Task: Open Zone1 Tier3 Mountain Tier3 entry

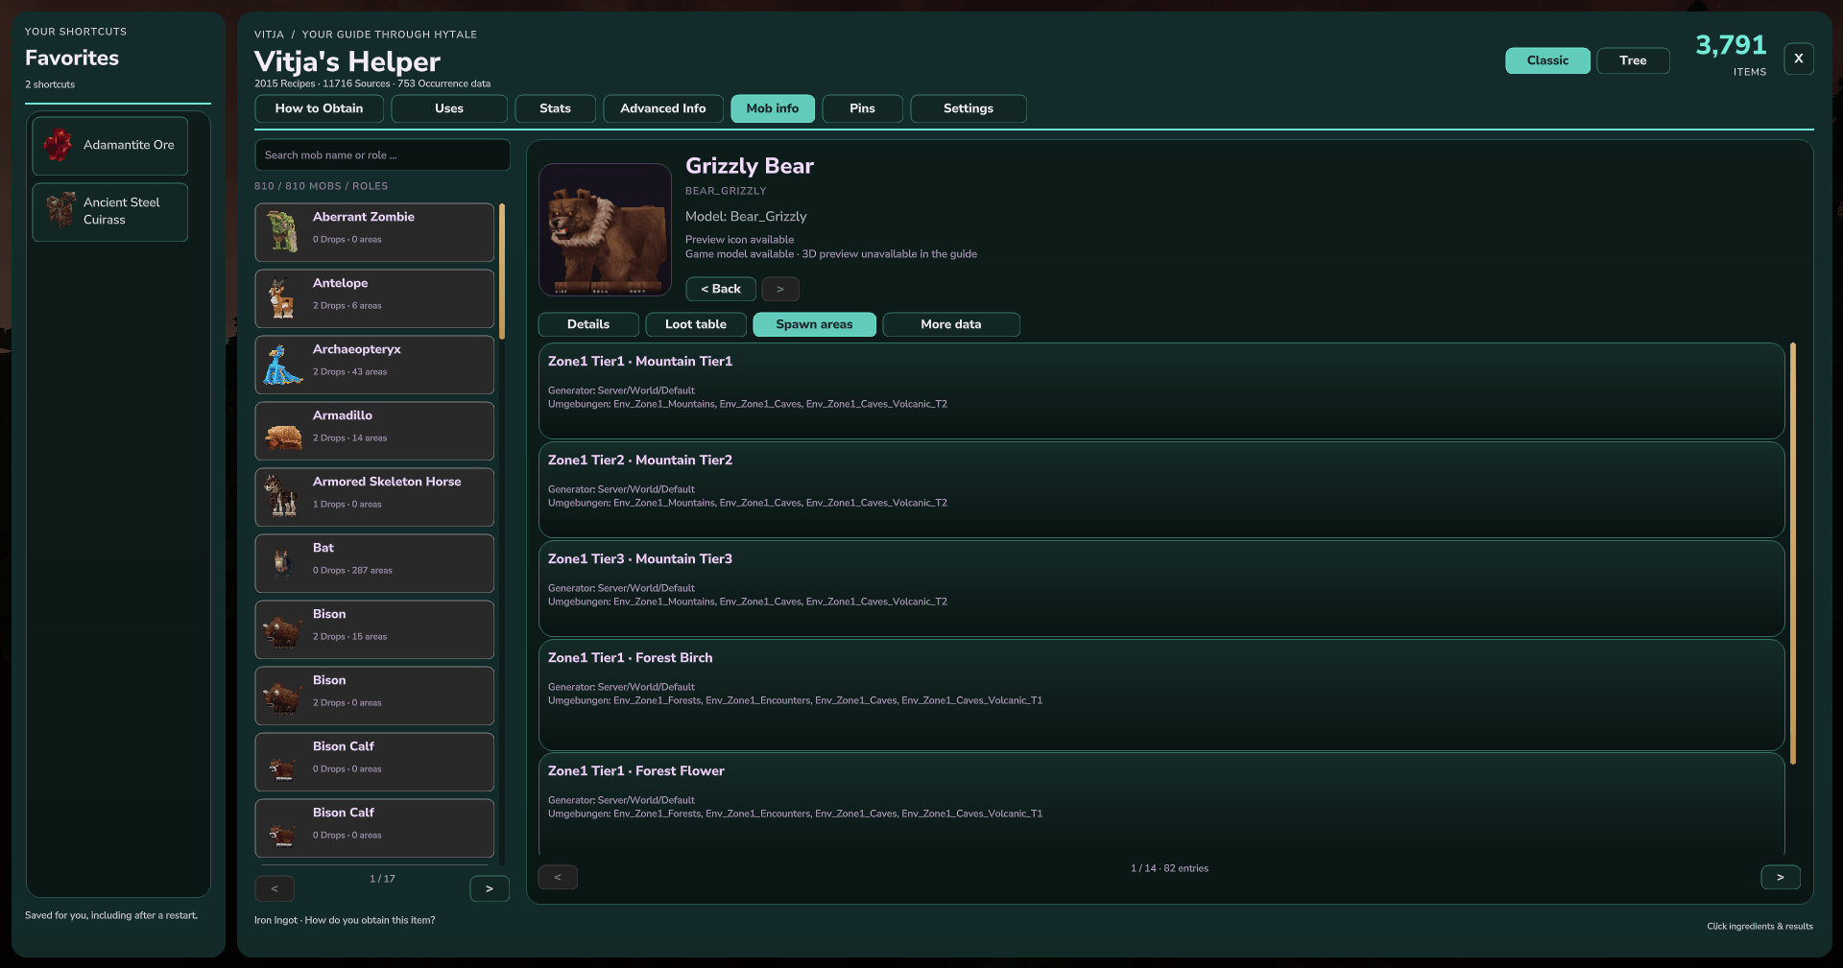Action: (1161, 588)
